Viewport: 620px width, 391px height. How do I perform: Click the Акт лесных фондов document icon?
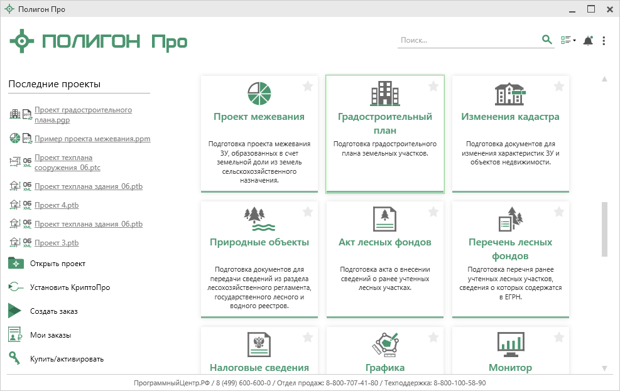tap(384, 219)
